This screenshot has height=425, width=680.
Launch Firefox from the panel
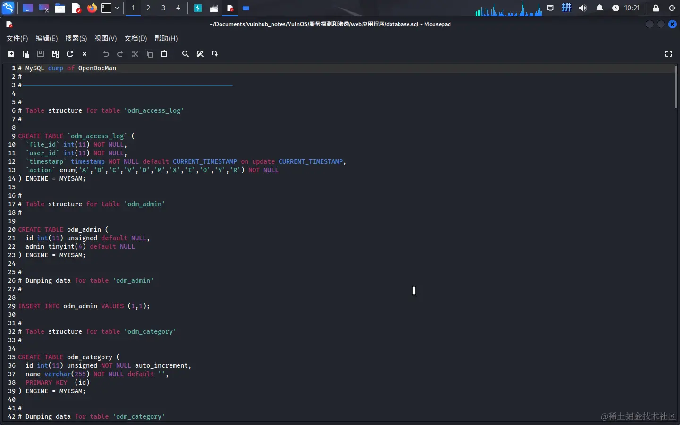(x=92, y=8)
